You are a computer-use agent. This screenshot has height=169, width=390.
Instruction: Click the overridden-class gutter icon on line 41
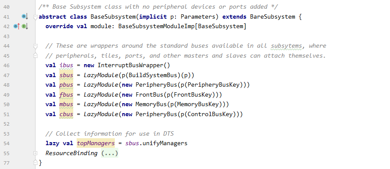(x=25, y=16)
